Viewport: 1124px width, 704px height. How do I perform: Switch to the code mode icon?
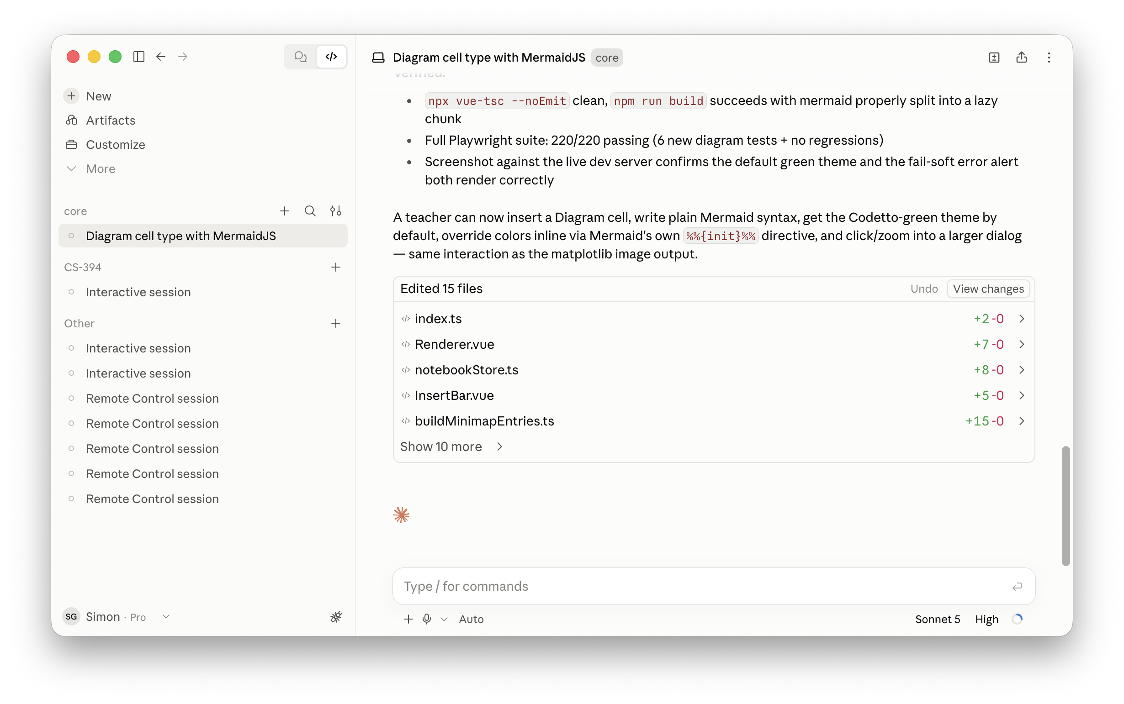click(331, 57)
